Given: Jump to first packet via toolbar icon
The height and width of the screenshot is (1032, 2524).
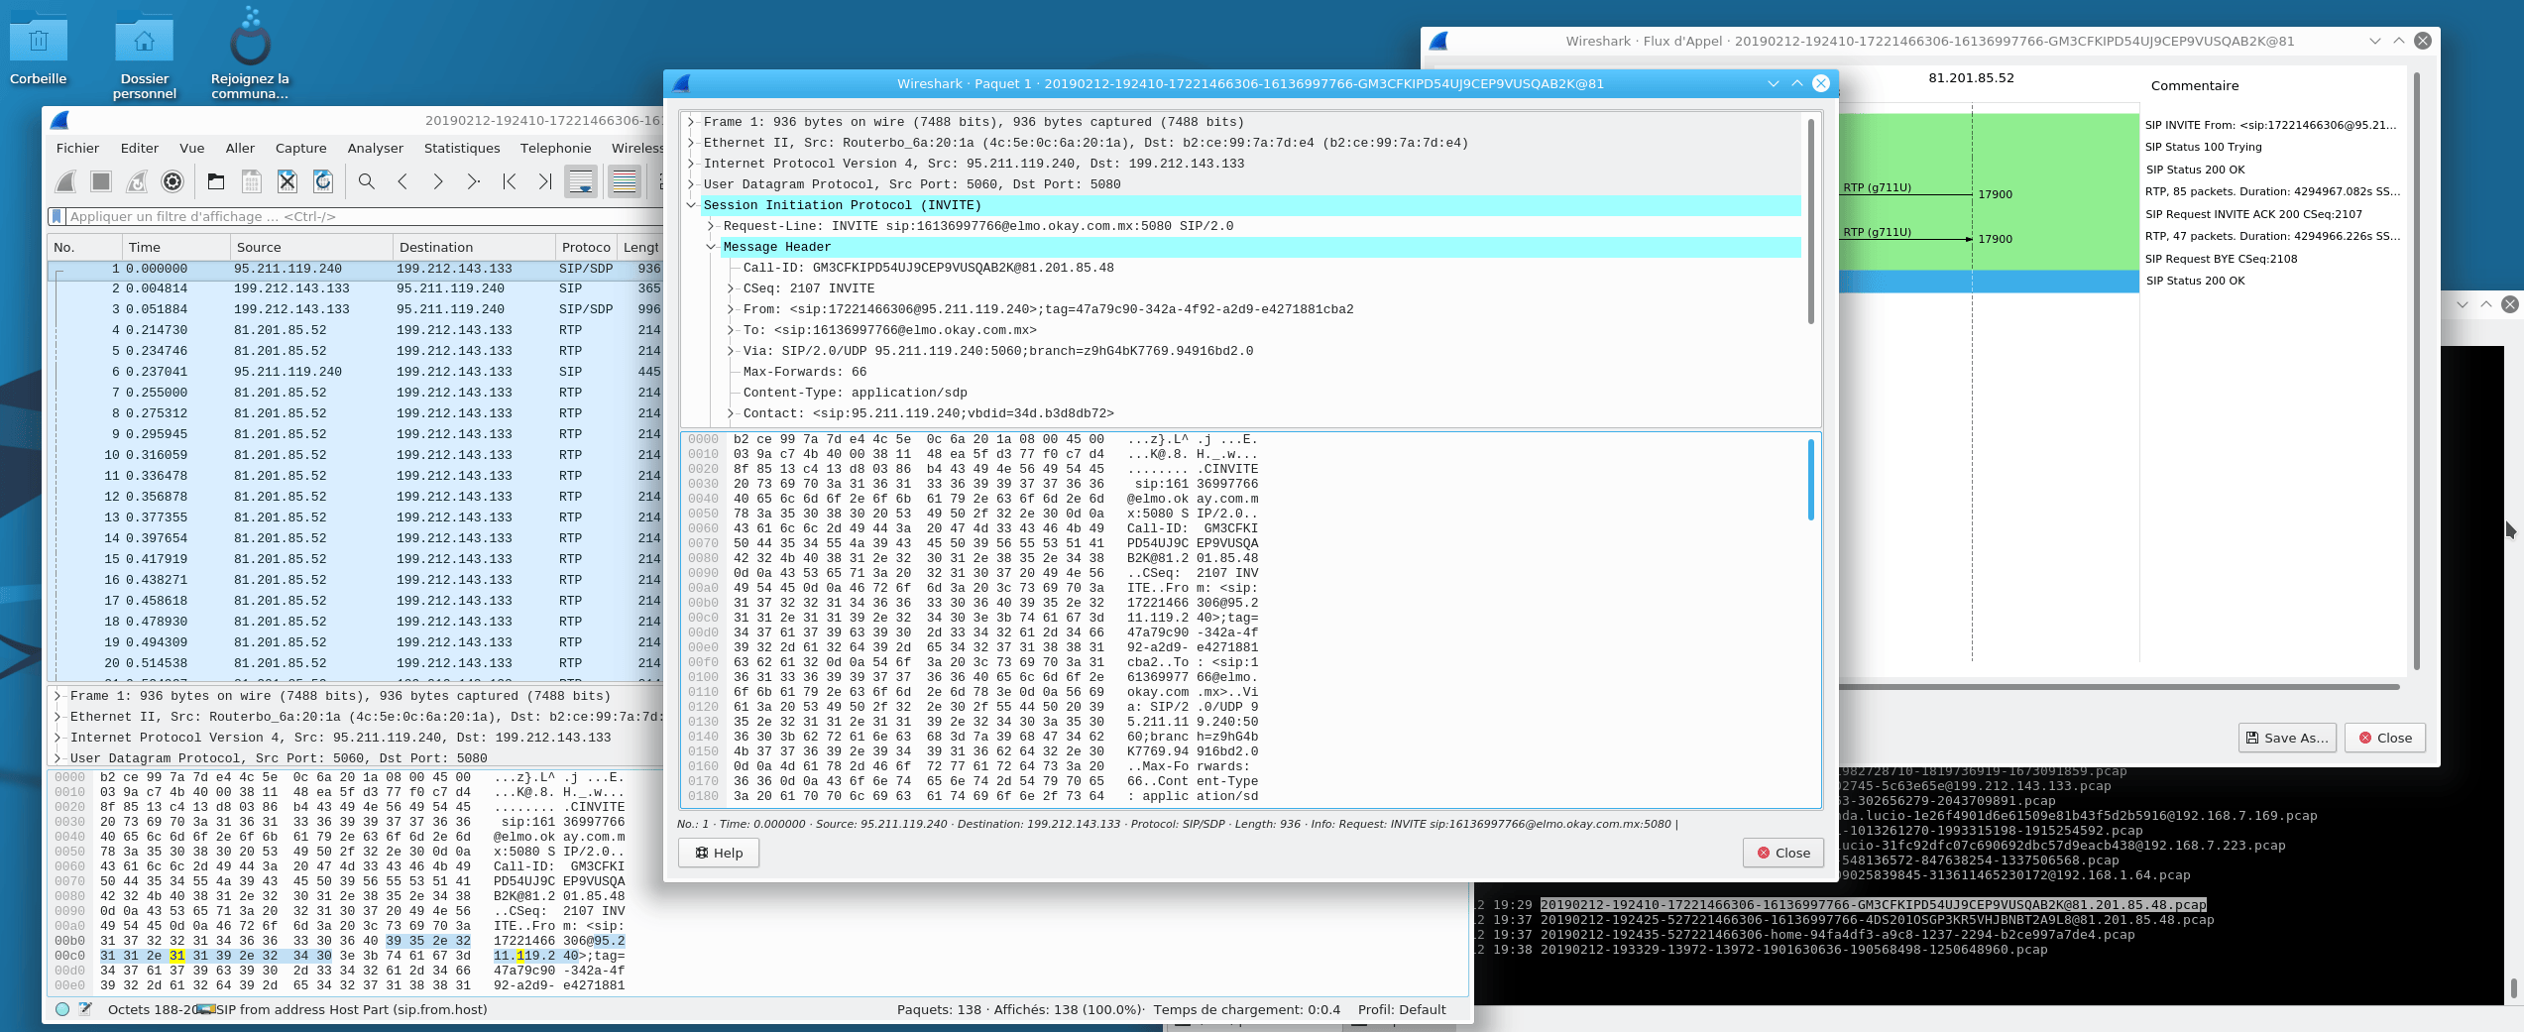Looking at the screenshot, I should [x=510, y=181].
